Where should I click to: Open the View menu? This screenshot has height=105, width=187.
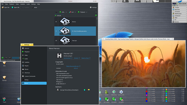tap(6, 4)
